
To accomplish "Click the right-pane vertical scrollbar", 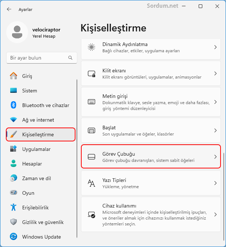I will point(224,197).
